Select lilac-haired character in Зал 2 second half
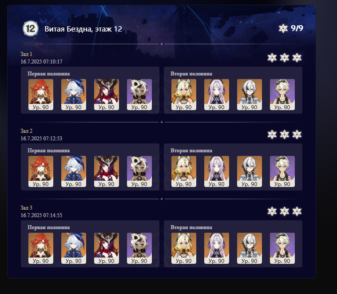 [x=217, y=171]
